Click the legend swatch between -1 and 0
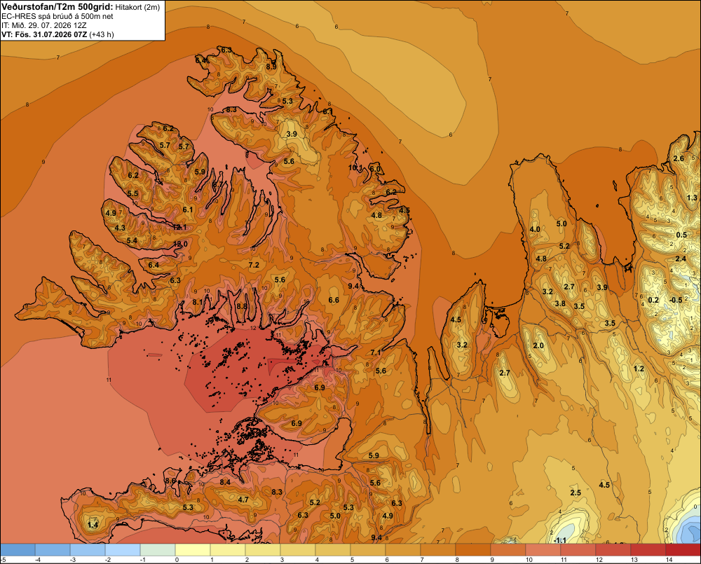This screenshot has height=564, width=701. [158, 549]
